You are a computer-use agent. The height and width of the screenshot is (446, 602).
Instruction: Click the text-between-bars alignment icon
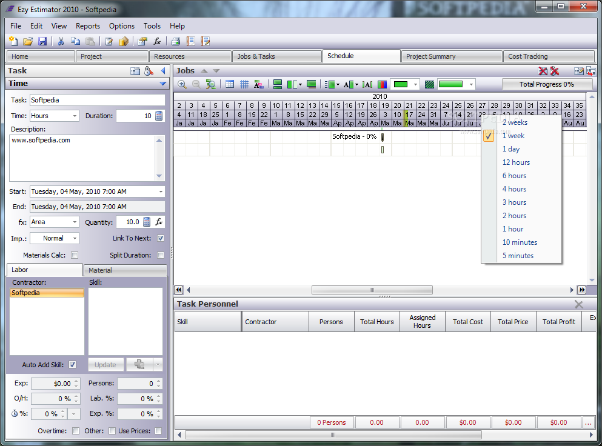coord(367,84)
